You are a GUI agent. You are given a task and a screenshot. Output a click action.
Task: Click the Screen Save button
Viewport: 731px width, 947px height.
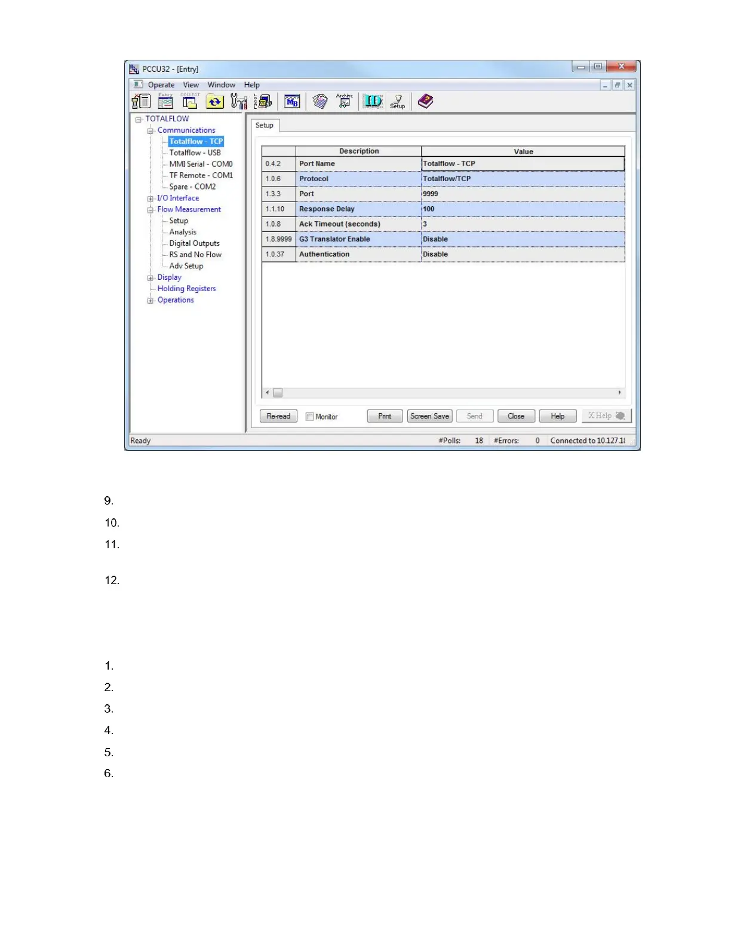pyautogui.click(x=429, y=416)
